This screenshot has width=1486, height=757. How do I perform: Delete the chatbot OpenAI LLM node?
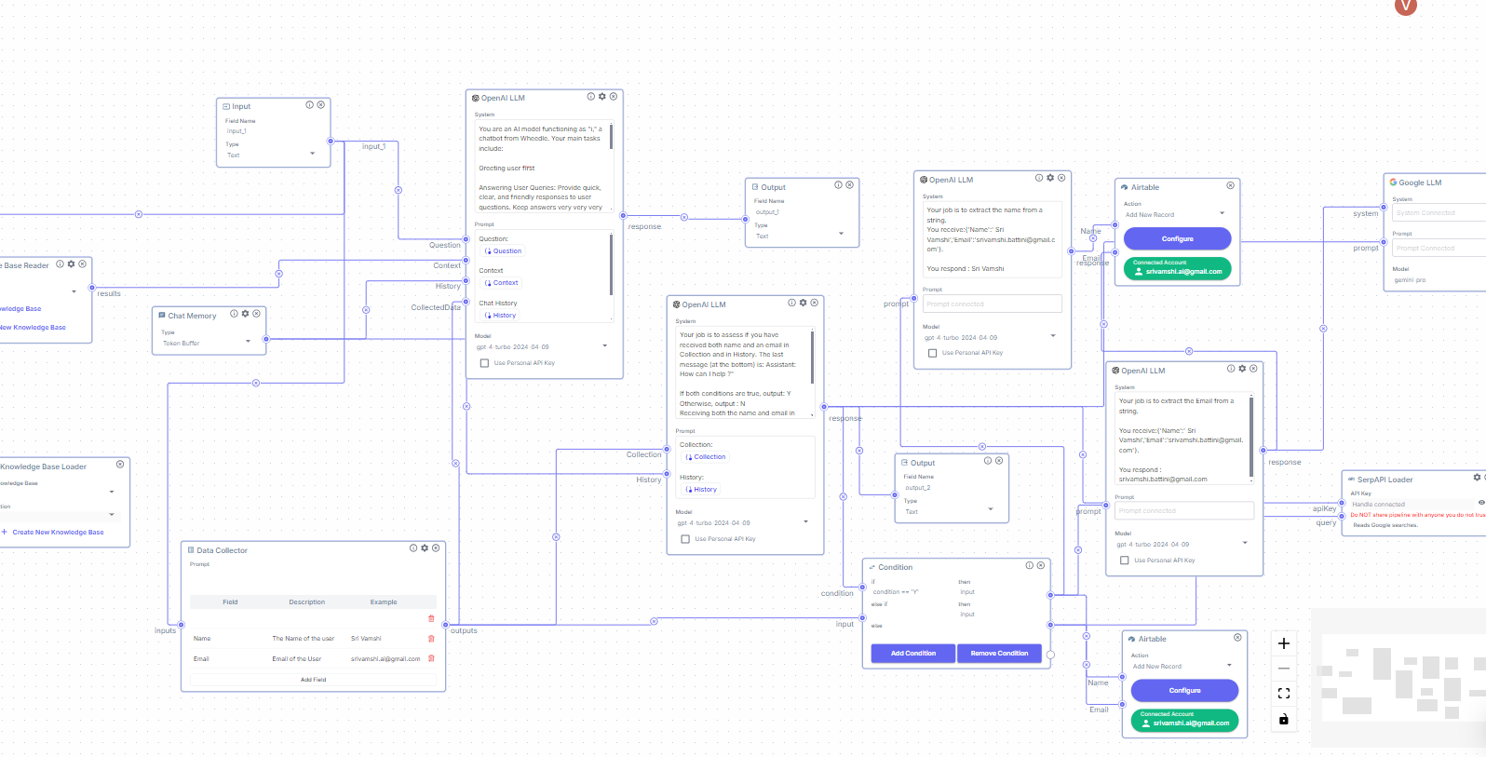(x=614, y=97)
